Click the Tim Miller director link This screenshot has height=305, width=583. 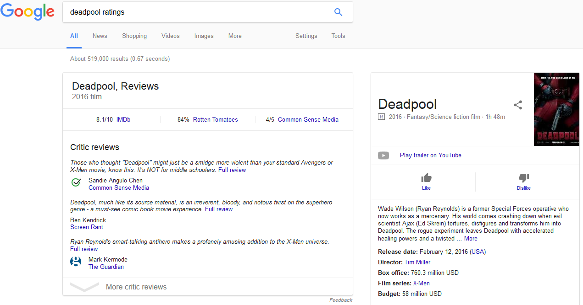[417, 262]
